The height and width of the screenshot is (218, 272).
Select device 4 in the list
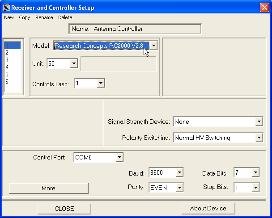pyautogui.click(x=13, y=67)
